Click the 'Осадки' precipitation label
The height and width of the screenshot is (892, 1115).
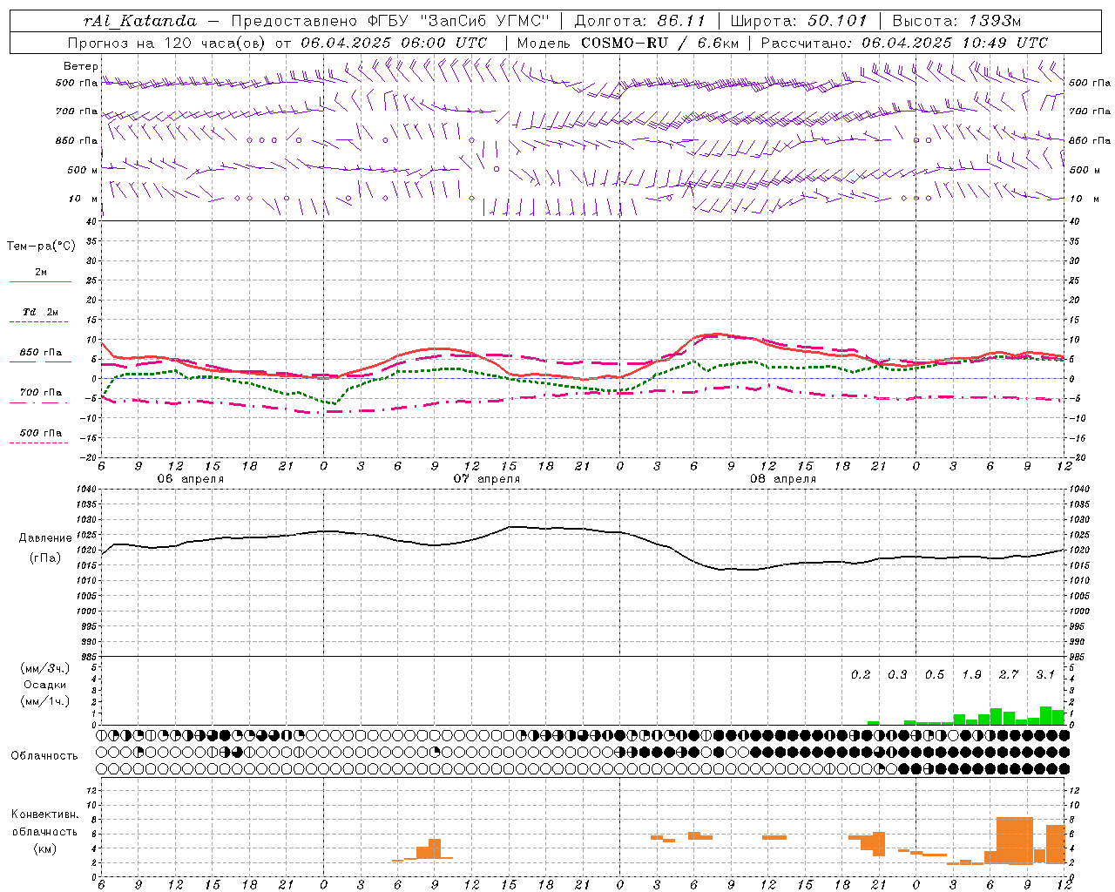(x=45, y=685)
